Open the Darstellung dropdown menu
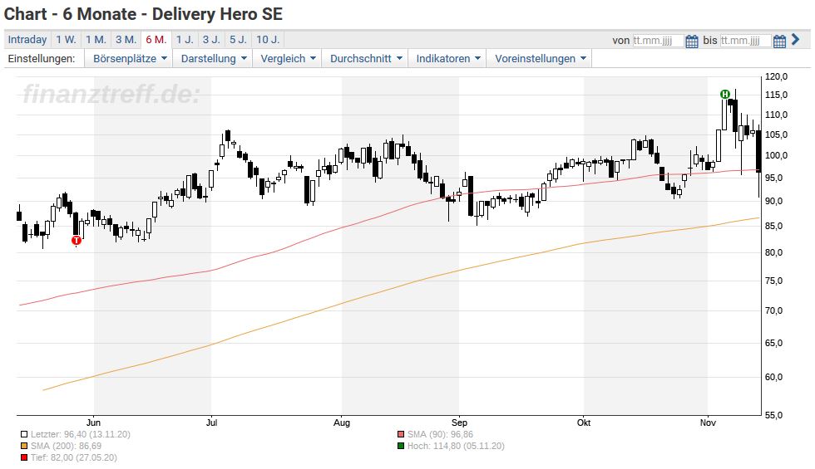Image resolution: width=815 pixels, height=469 pixels. tap(213, 59)
